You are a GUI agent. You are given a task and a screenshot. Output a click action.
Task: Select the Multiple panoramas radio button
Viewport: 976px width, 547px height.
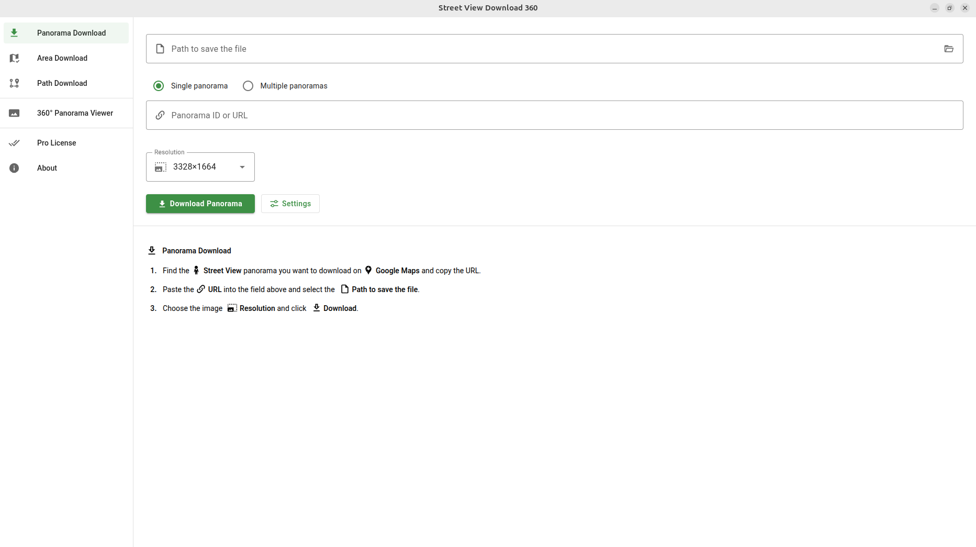[x=248, y=86]
